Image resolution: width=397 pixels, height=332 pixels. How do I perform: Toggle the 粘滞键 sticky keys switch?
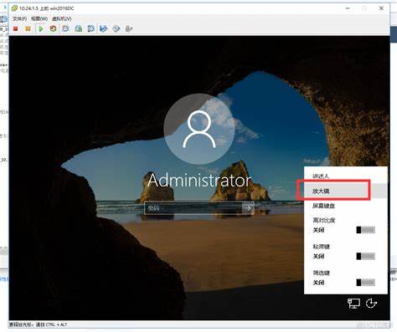[366, 256]
